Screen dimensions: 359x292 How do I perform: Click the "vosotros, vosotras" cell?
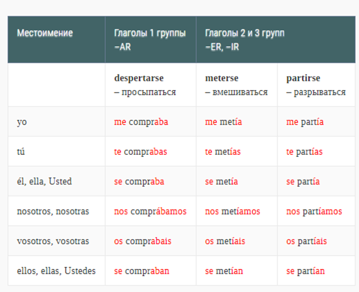click(x=57, y=241)
